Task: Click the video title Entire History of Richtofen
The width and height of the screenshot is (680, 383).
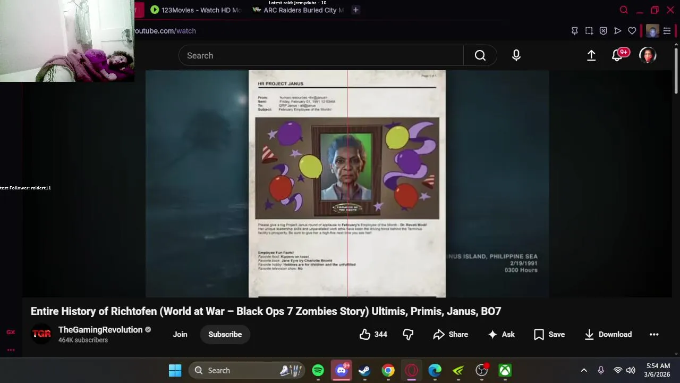Action: click(x=266, y=311)
